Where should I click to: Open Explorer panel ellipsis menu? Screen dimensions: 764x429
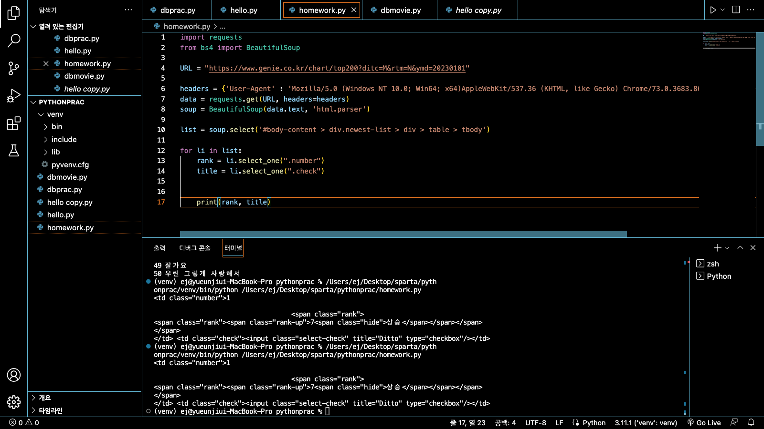128,10
